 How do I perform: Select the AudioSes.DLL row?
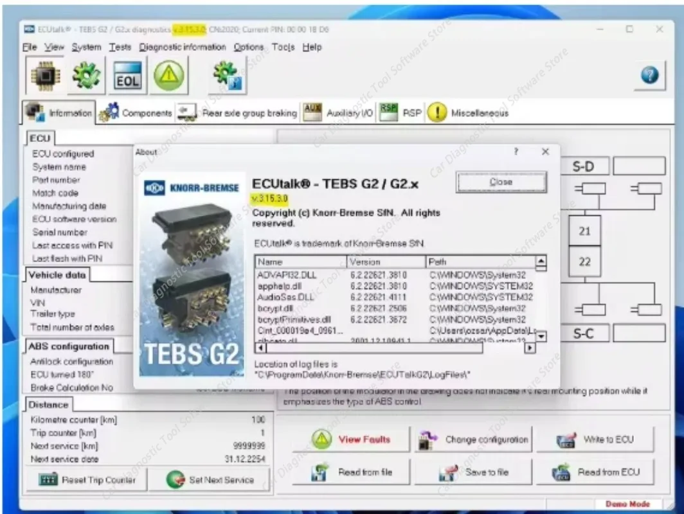(395, 297)
